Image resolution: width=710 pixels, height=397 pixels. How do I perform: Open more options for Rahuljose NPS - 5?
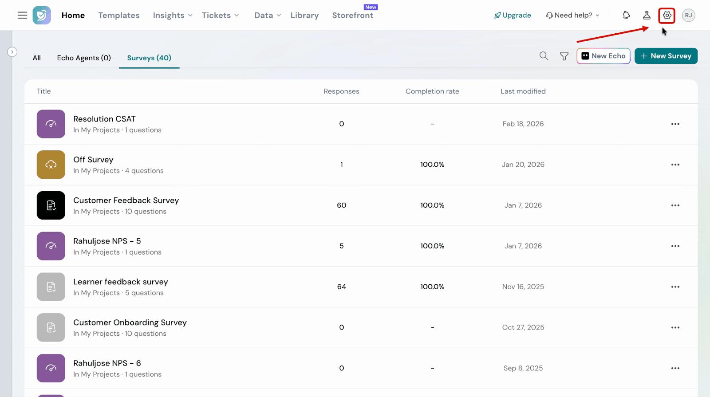(675, 246)
